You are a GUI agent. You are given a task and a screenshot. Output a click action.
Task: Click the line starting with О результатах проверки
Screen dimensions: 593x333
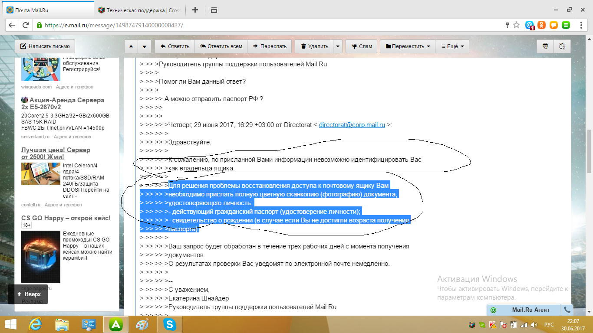pos(279,264)
